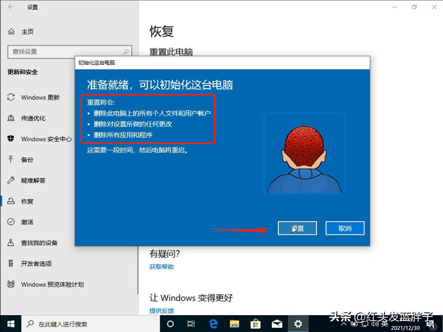Launch Microsoft Edge from taskbar
This screenshot has width=443, height=332.
(213, 324)
